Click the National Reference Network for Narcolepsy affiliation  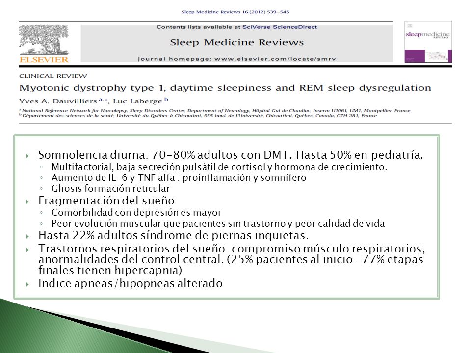[x=215, y=110]
